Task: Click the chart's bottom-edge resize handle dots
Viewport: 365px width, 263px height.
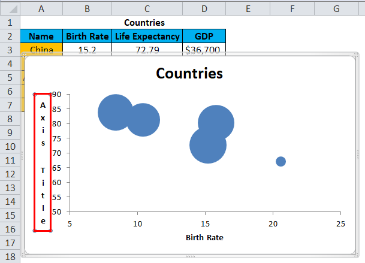Action: coord(190,256)
